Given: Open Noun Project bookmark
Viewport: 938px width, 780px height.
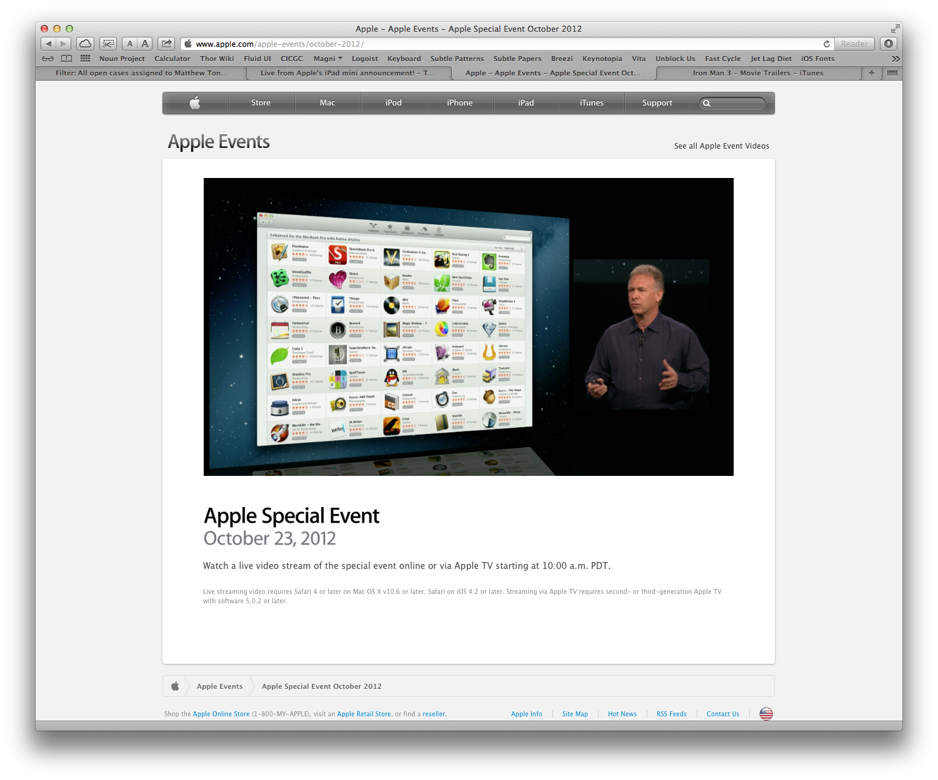Looking at the screenshot, I should point(122,59).
